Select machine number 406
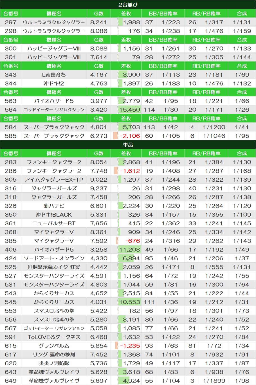256x385 pixels. pos(11,250)
